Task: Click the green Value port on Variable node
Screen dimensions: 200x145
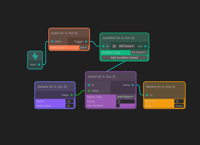Action: 72,95
